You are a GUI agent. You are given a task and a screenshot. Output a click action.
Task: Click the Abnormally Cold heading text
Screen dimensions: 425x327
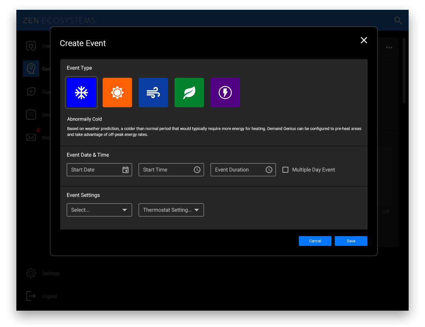pos(85,119)
